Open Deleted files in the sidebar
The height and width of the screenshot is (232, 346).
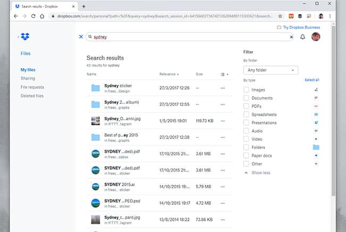(32, 95)
